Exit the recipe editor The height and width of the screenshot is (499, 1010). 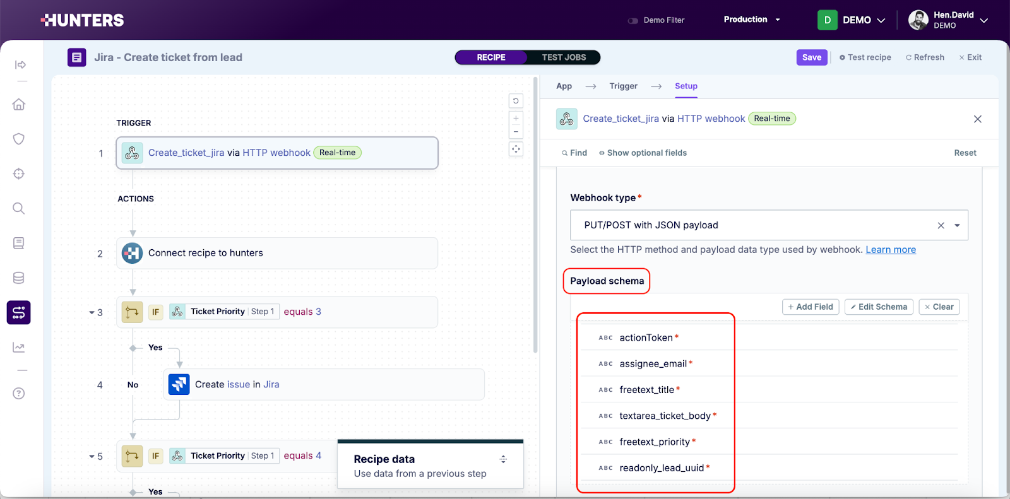(970, 57)
